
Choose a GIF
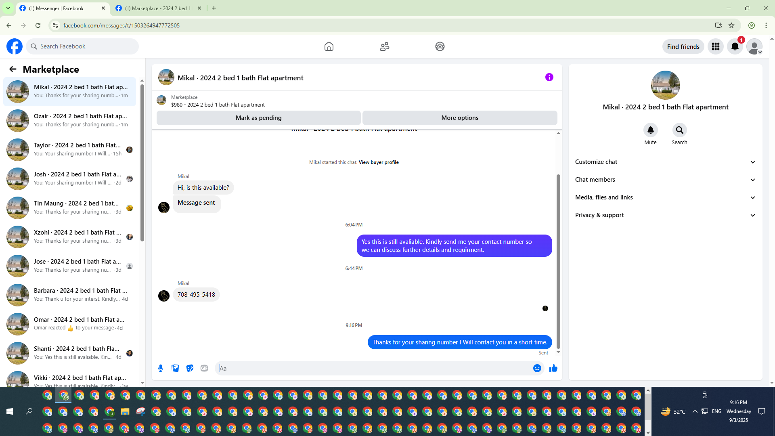pos(204,368)
